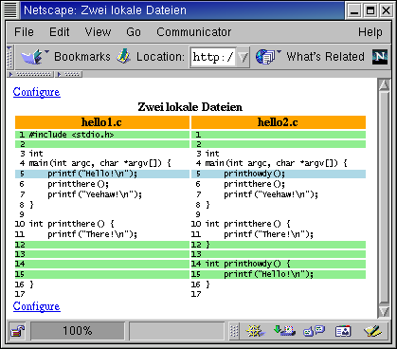Open the Go menu
Screen dimensions: 397x349
pos(134,32)
